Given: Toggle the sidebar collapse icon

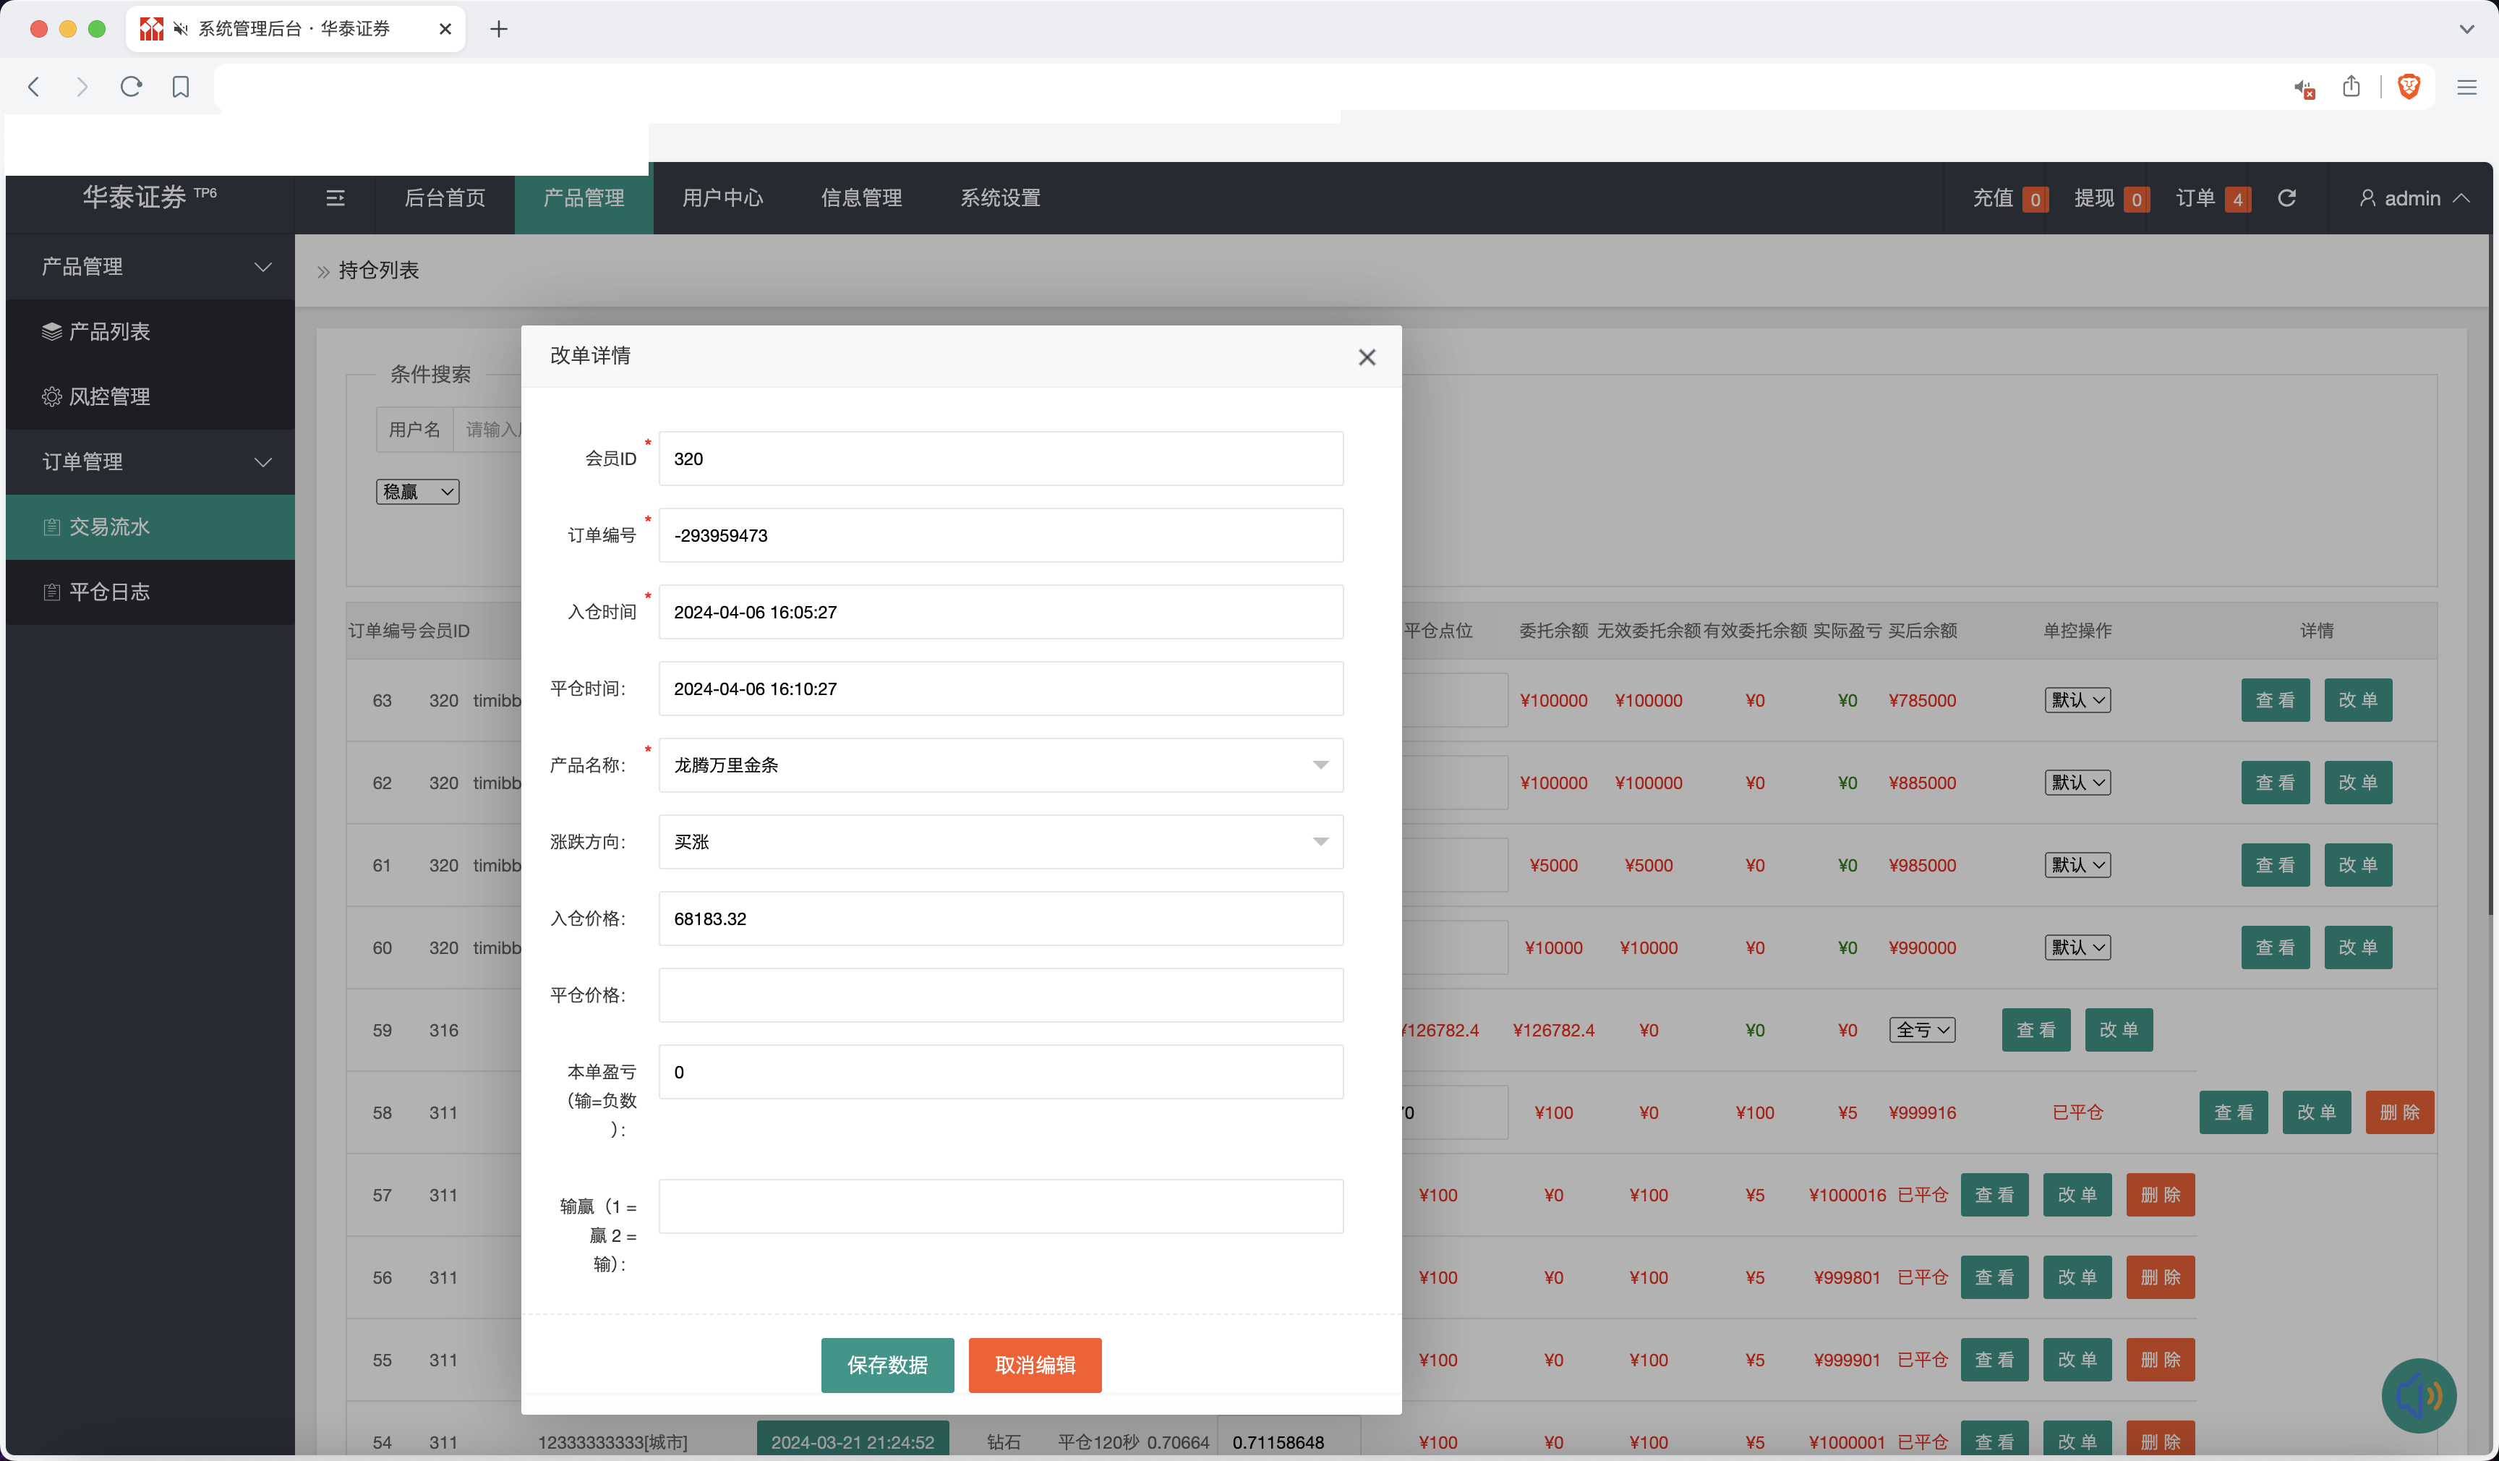Looking at the screenshot, I should 336,197.
